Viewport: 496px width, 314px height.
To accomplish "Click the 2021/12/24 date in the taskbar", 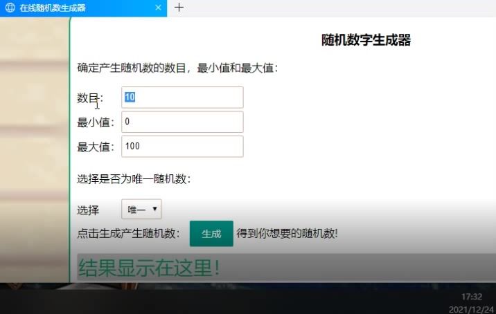I will coord(471,310).
